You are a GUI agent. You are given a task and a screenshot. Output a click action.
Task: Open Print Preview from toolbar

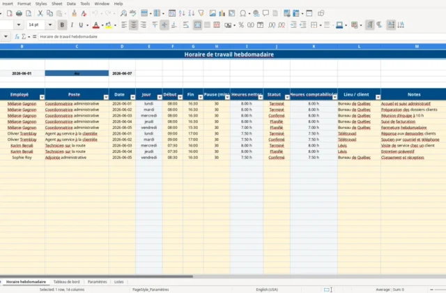29,13
